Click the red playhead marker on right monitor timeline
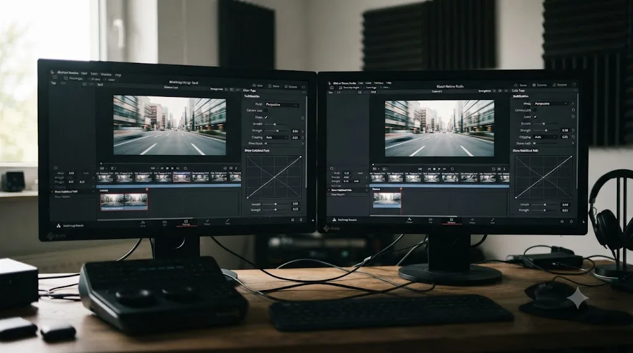This screenshot has height=353, width=633. [401, 189]
